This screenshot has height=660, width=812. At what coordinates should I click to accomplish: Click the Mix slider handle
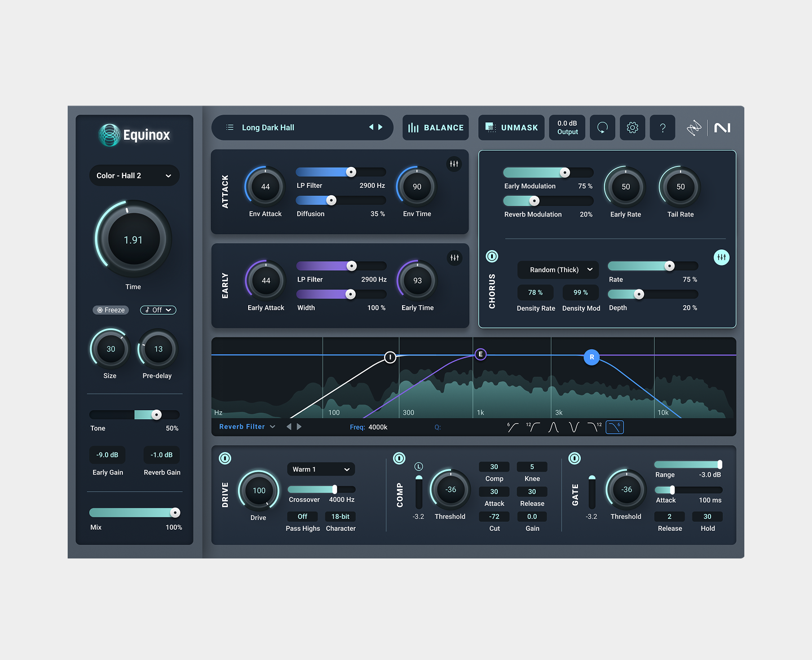[175, 512]
